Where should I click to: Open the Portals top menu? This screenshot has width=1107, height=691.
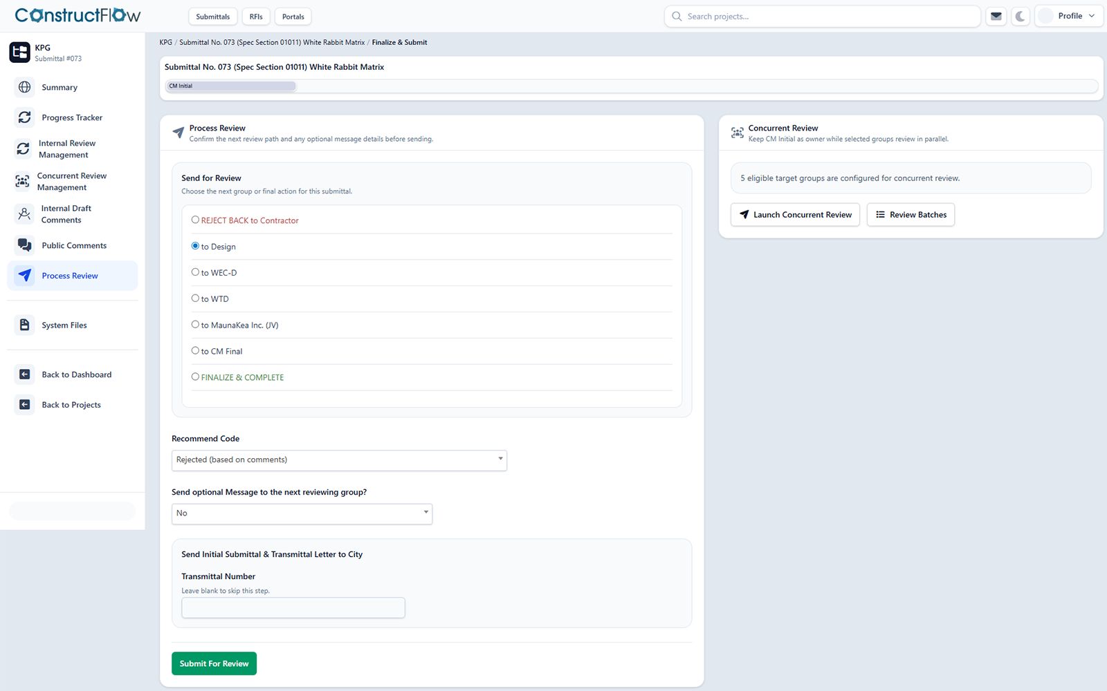pyautogui.click(x=293, y=17)
